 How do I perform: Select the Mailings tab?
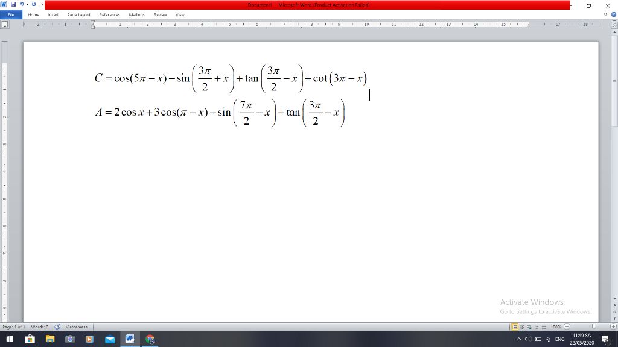click(x=137, y=14)
